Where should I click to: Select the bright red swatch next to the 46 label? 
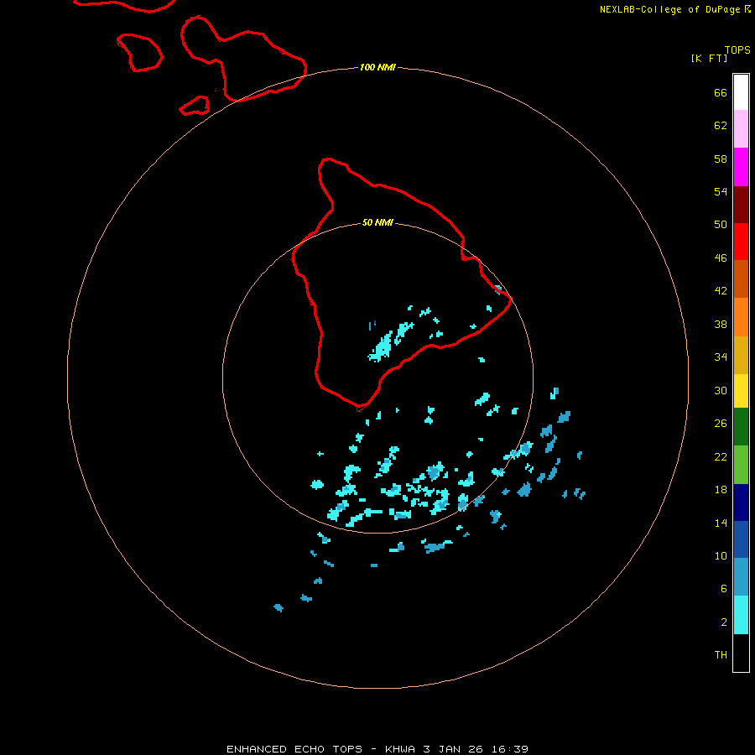(741, 242)
